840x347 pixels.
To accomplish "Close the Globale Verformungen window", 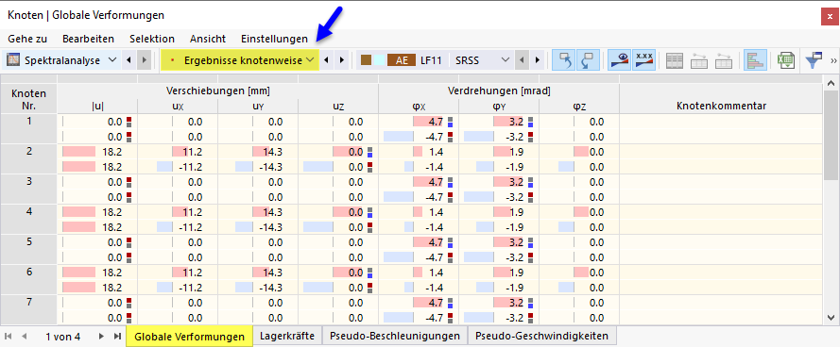I will 830,17.
